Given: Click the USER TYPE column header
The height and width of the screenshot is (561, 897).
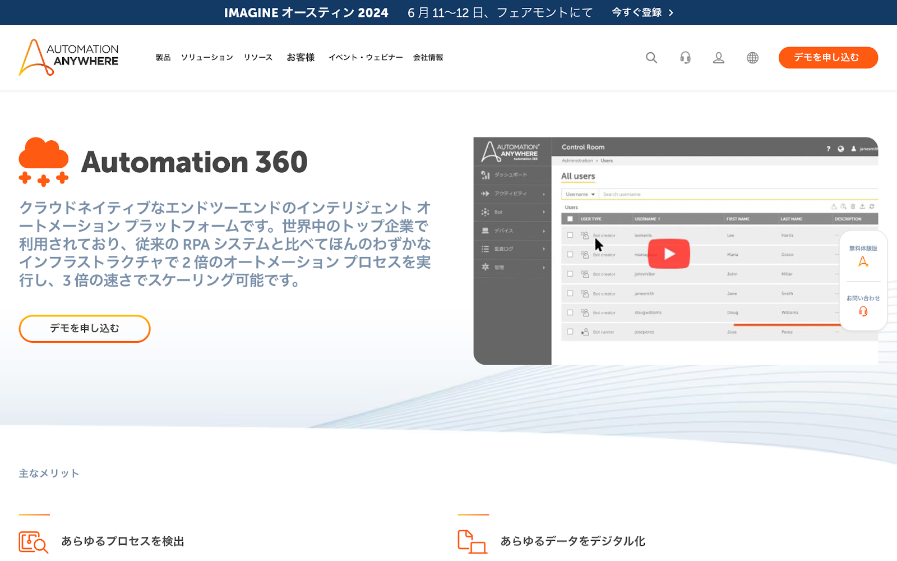Looking at the screenshot, I should (x=591, y=219).
